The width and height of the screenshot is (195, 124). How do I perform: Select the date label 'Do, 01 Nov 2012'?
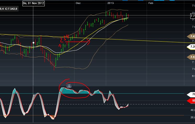click(x=33, y=3)
